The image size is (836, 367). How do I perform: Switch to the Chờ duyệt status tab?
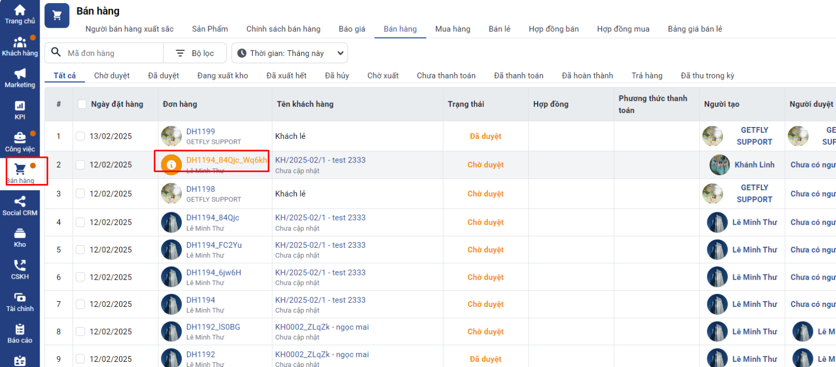[x=112, y=76]
